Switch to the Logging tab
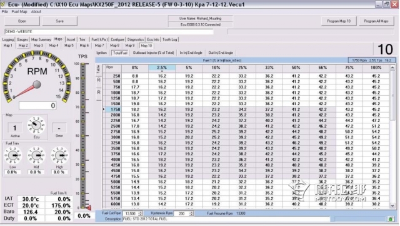Viewport: 400px width, 226px height. (x=8, y=39)
